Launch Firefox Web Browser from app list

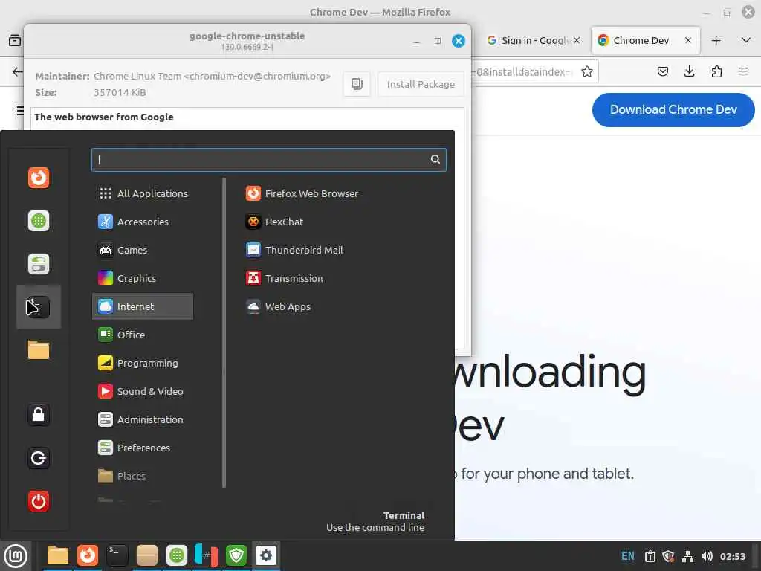[x=302, y=193]
